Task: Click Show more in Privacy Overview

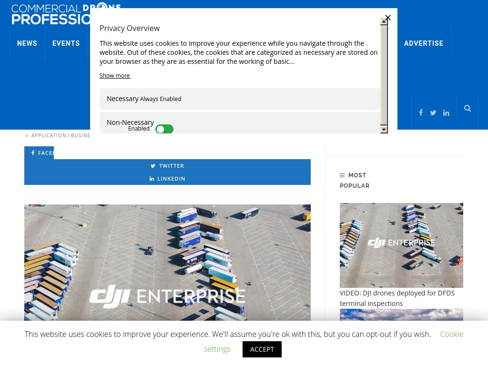Action: point(115,76)
